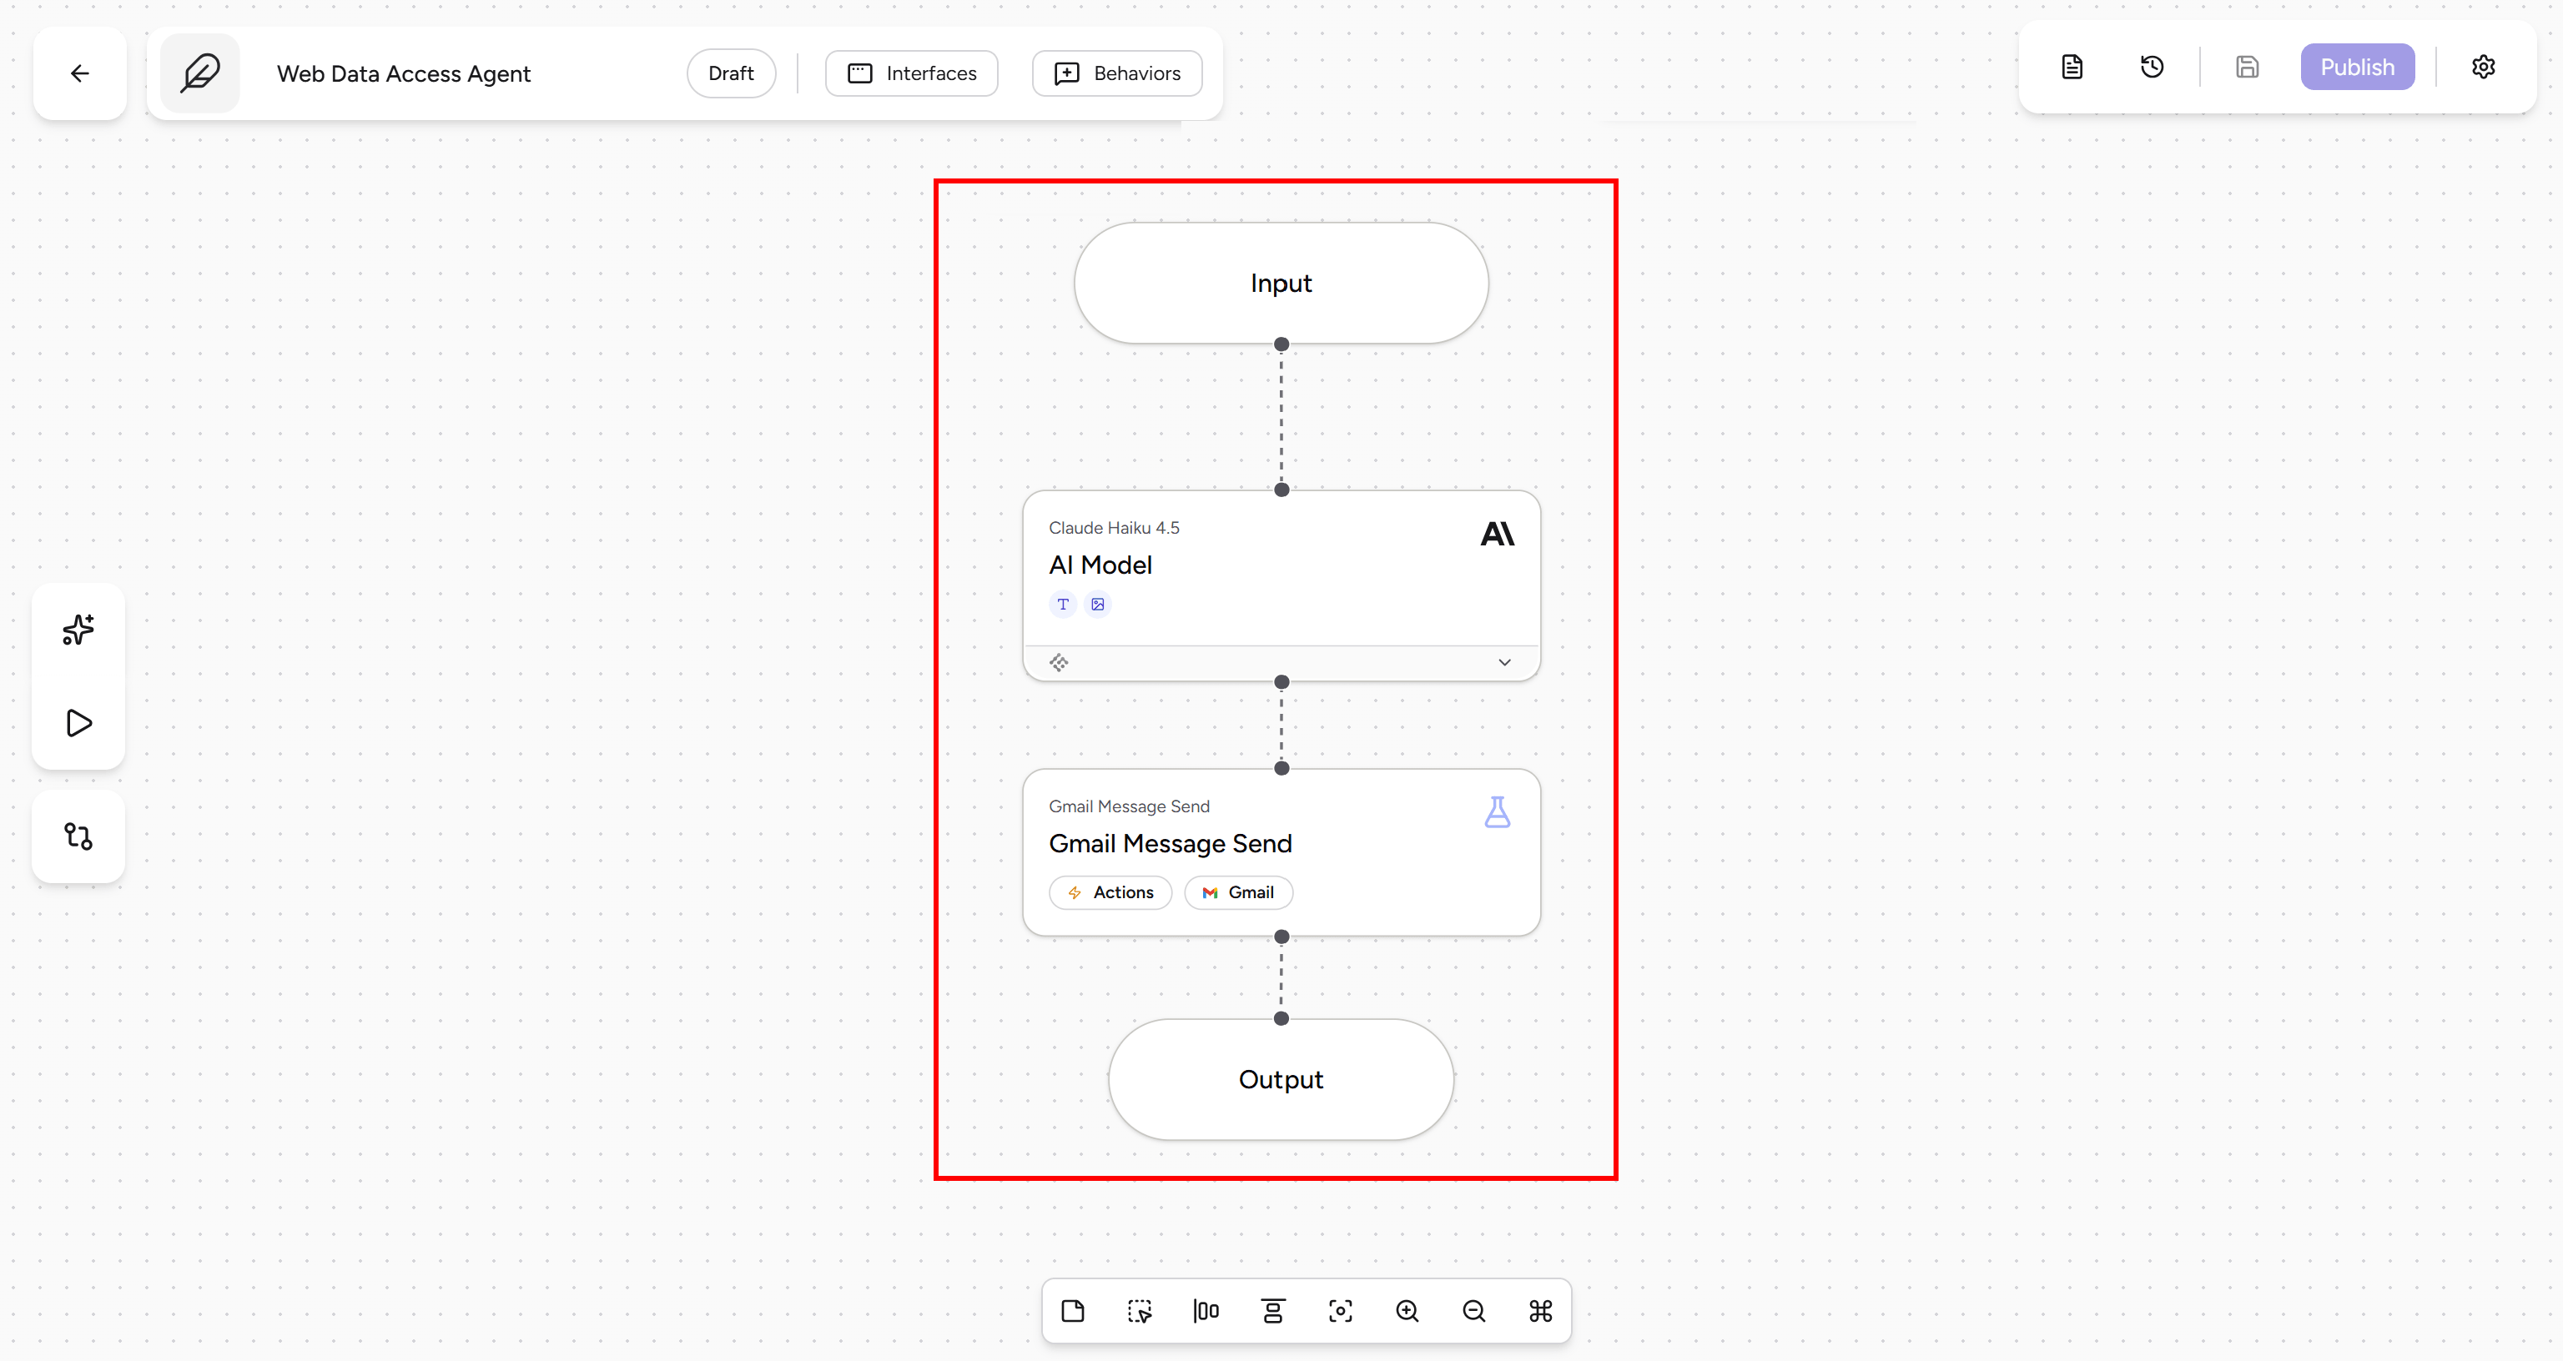Click the flask test icon on the Gmail node
The height and width of the screenshot is (1361, 2563).
[1498, 811]
